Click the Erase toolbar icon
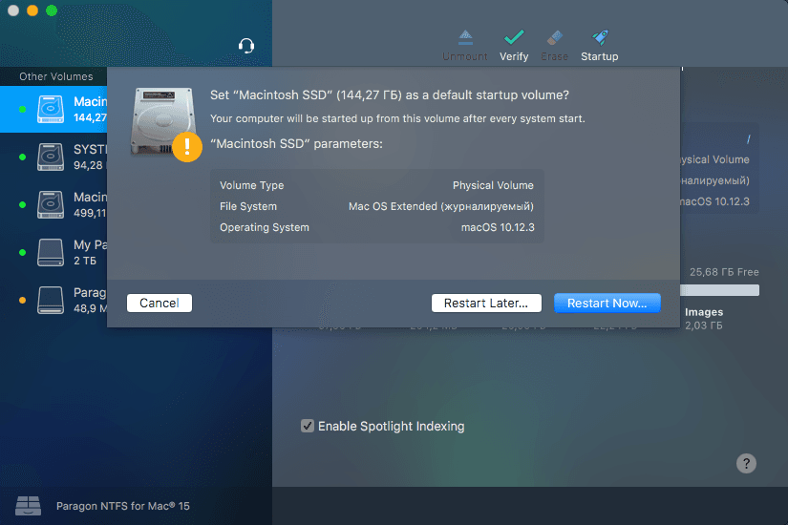This screenshot has width=788, height=525. tap(554, 37)
